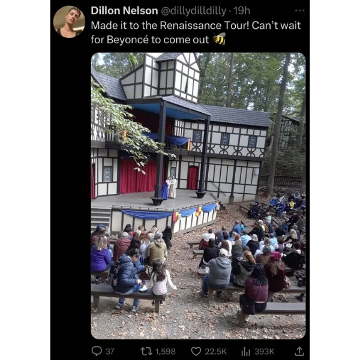Click the tweet text mentioning Renaissance Tour

click(x=196, y=32)
